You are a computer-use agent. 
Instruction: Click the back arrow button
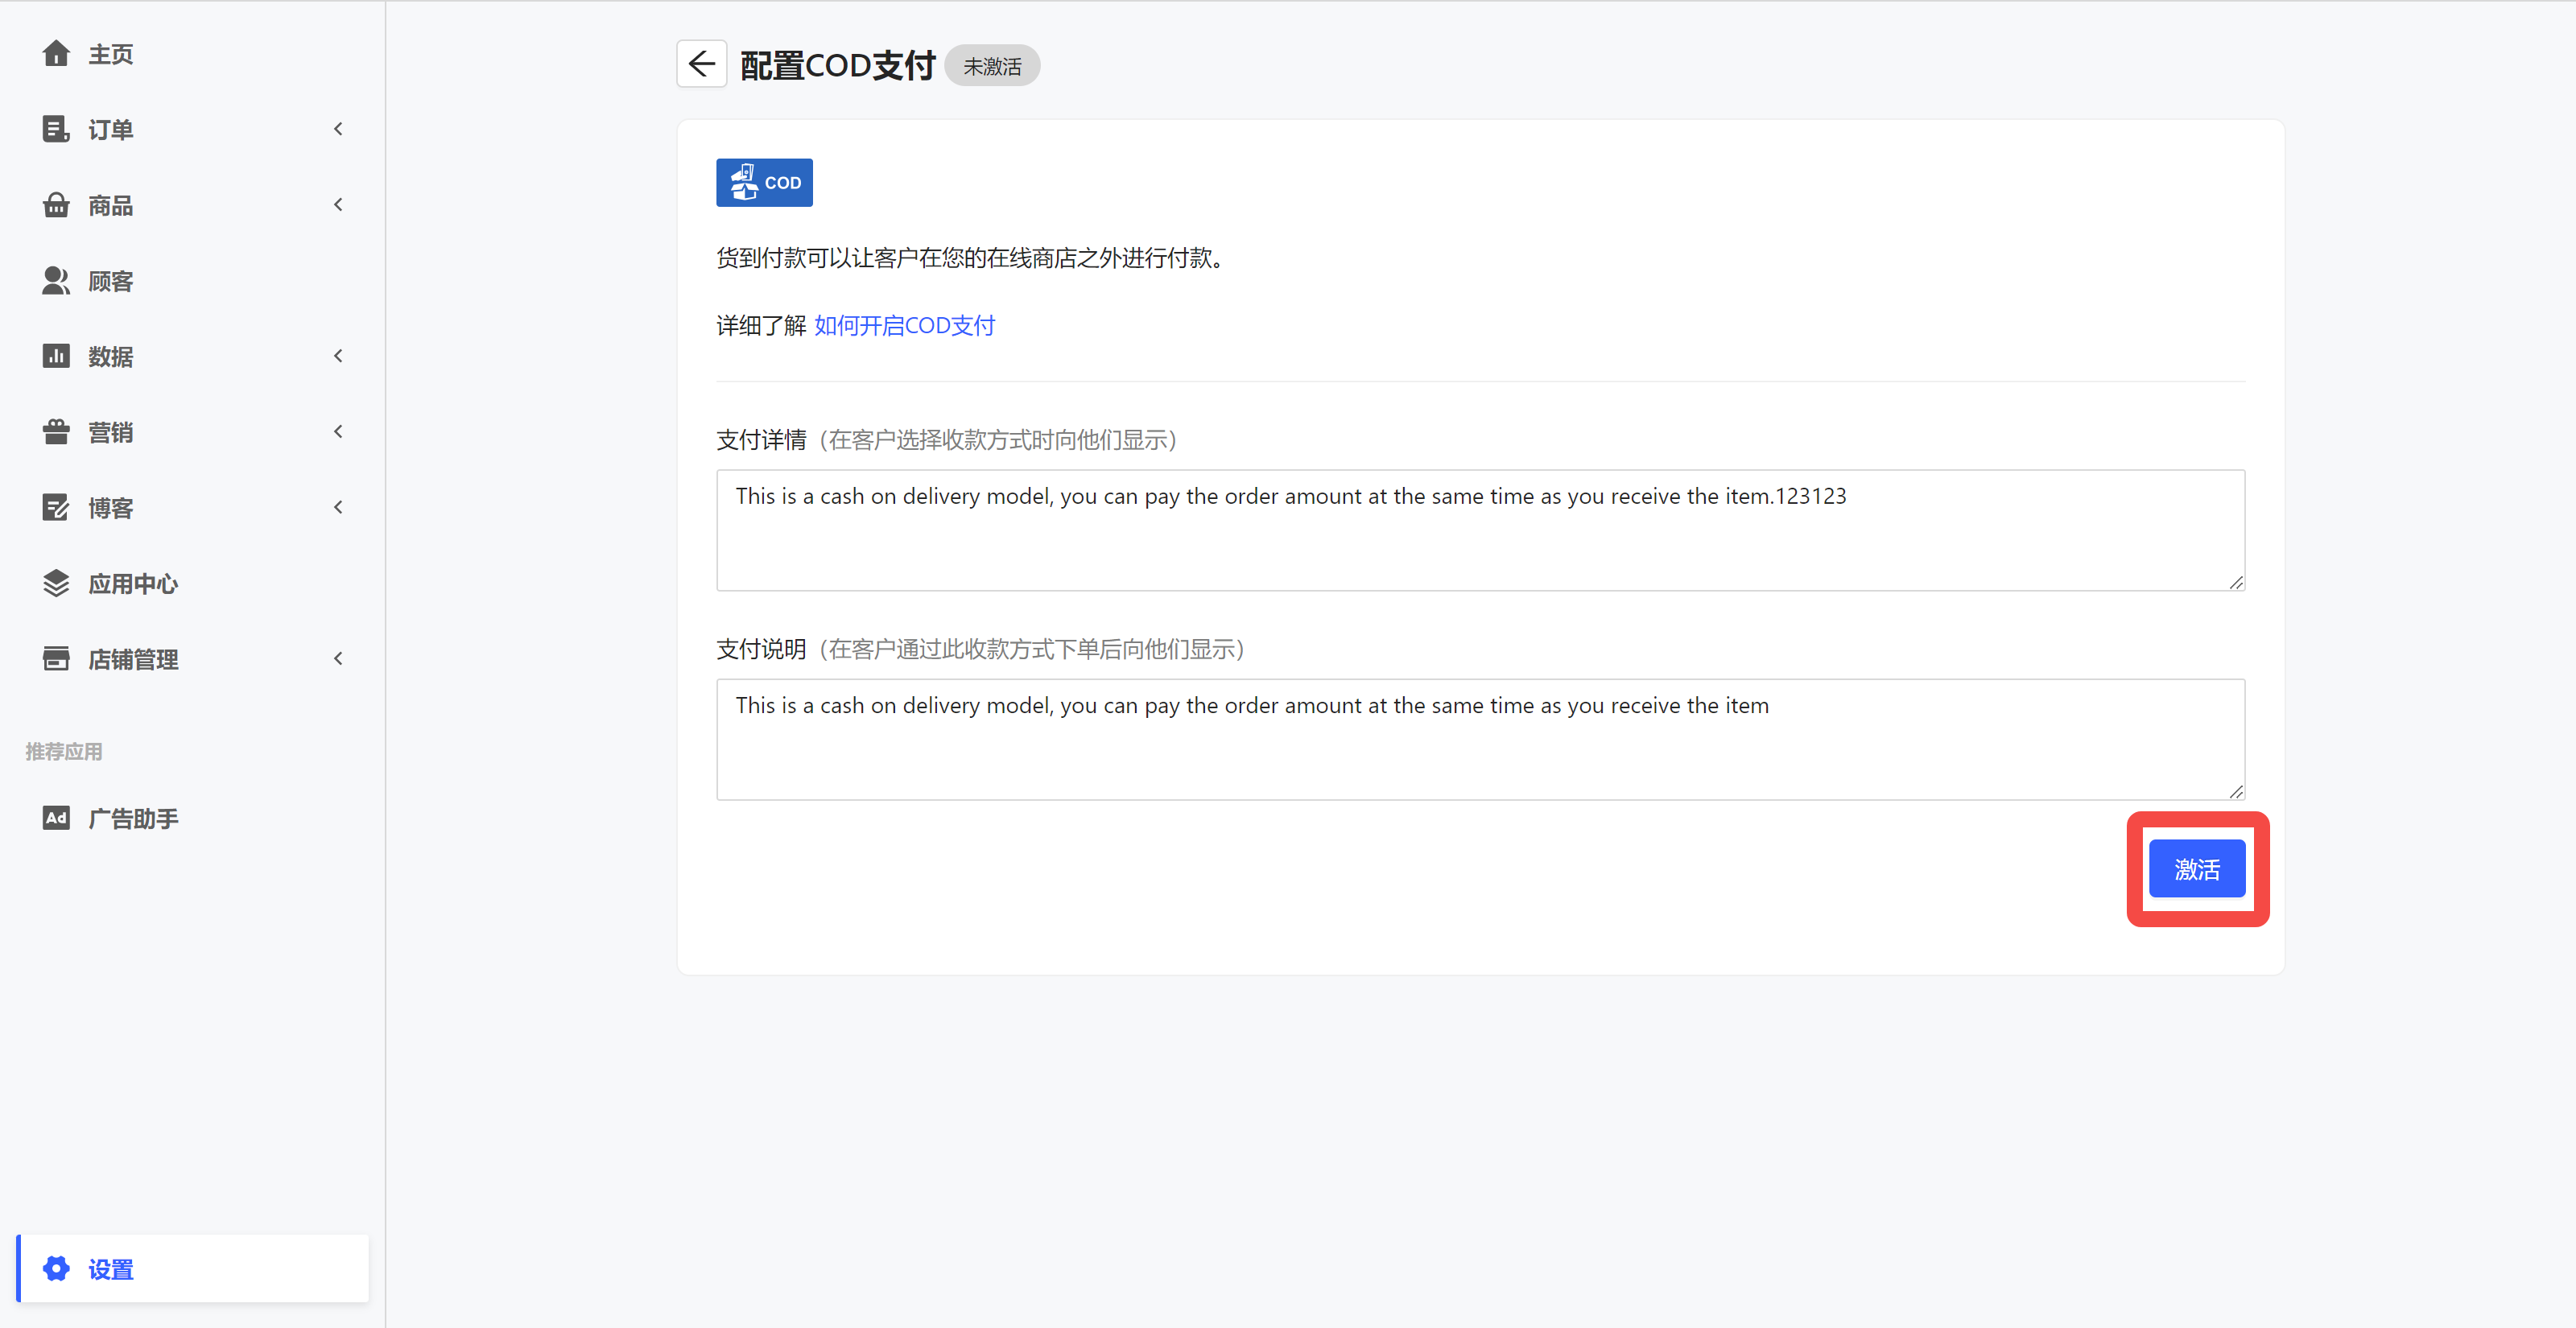[x=701, y=65]
